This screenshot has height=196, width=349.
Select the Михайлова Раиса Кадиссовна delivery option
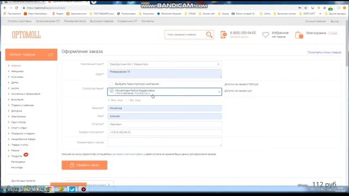165,92
